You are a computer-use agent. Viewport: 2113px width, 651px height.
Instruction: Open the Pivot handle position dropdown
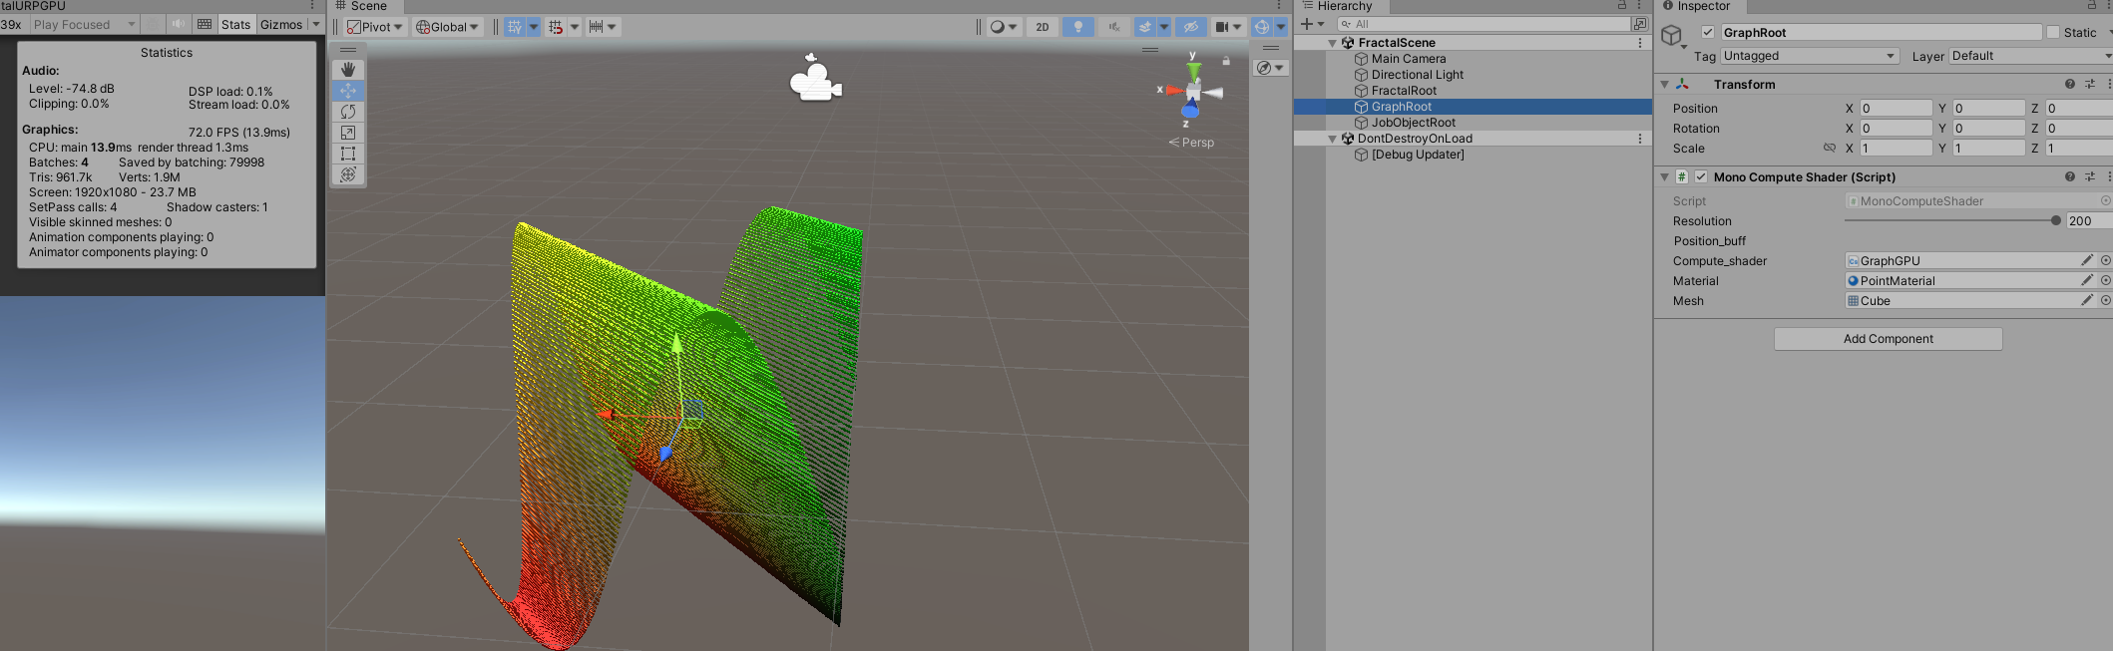click(375, 27)
